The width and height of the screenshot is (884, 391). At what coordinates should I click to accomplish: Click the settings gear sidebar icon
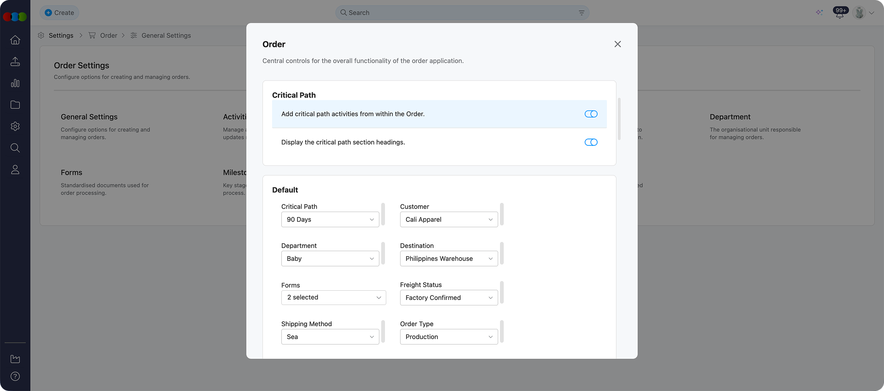click(x=15, y=126)
